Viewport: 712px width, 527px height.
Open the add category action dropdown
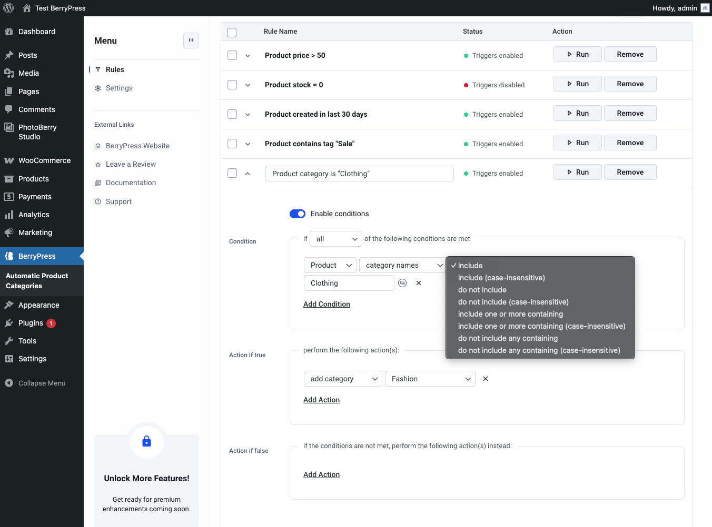[x=343, y=379]
